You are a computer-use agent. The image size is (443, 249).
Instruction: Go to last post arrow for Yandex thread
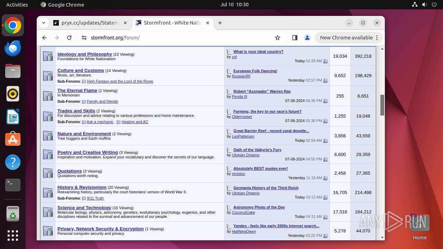325,236
